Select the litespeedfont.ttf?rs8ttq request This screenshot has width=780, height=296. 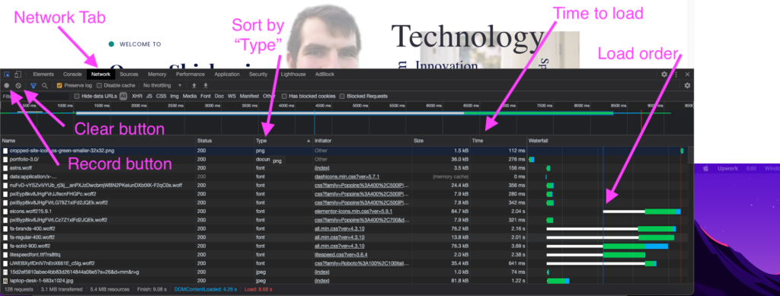pyautogui.click(x=344, y=255)
